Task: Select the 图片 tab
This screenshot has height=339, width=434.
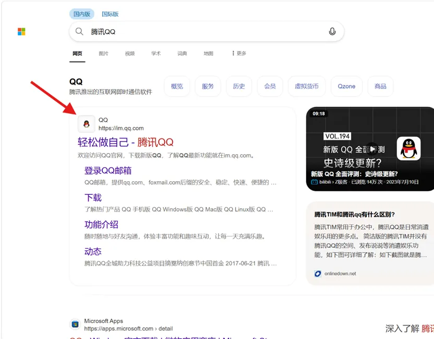Action: 103,53
